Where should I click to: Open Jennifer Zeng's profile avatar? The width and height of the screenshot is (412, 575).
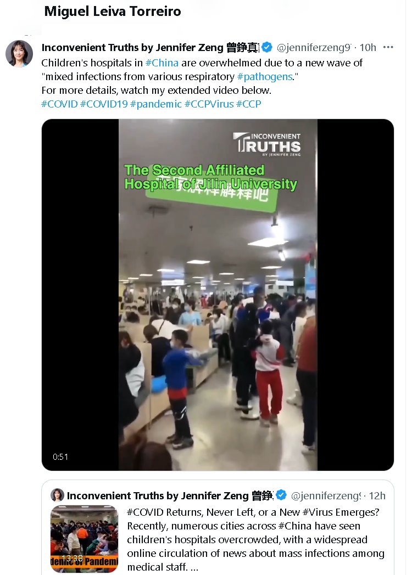pos(19,54)
